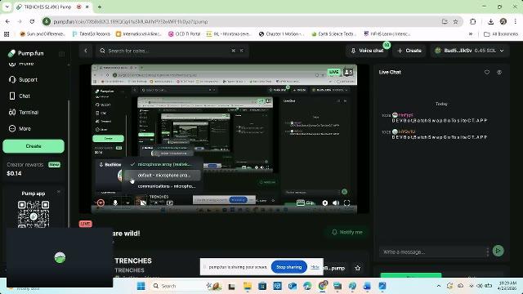Open the Support page in the sidebar
523x294 pixels.
(23, 80)
